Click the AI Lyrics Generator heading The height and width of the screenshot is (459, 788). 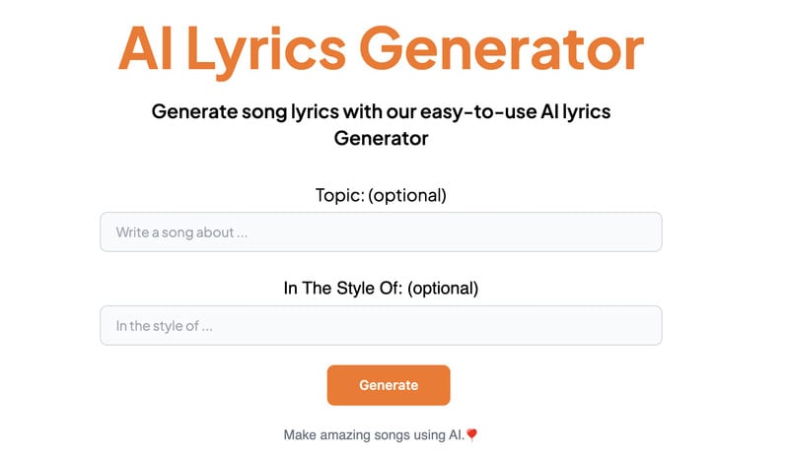[381, 47]
